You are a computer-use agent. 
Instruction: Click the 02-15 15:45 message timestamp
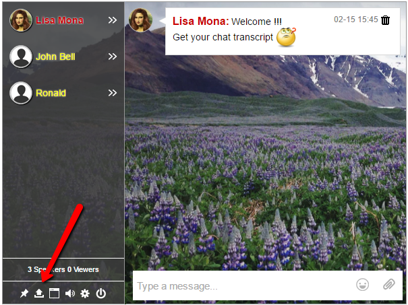click(355, 20)
